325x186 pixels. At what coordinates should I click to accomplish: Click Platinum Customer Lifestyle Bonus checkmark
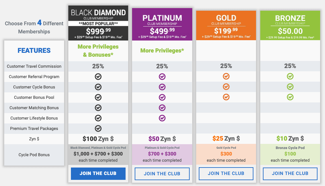pos(162,118)
